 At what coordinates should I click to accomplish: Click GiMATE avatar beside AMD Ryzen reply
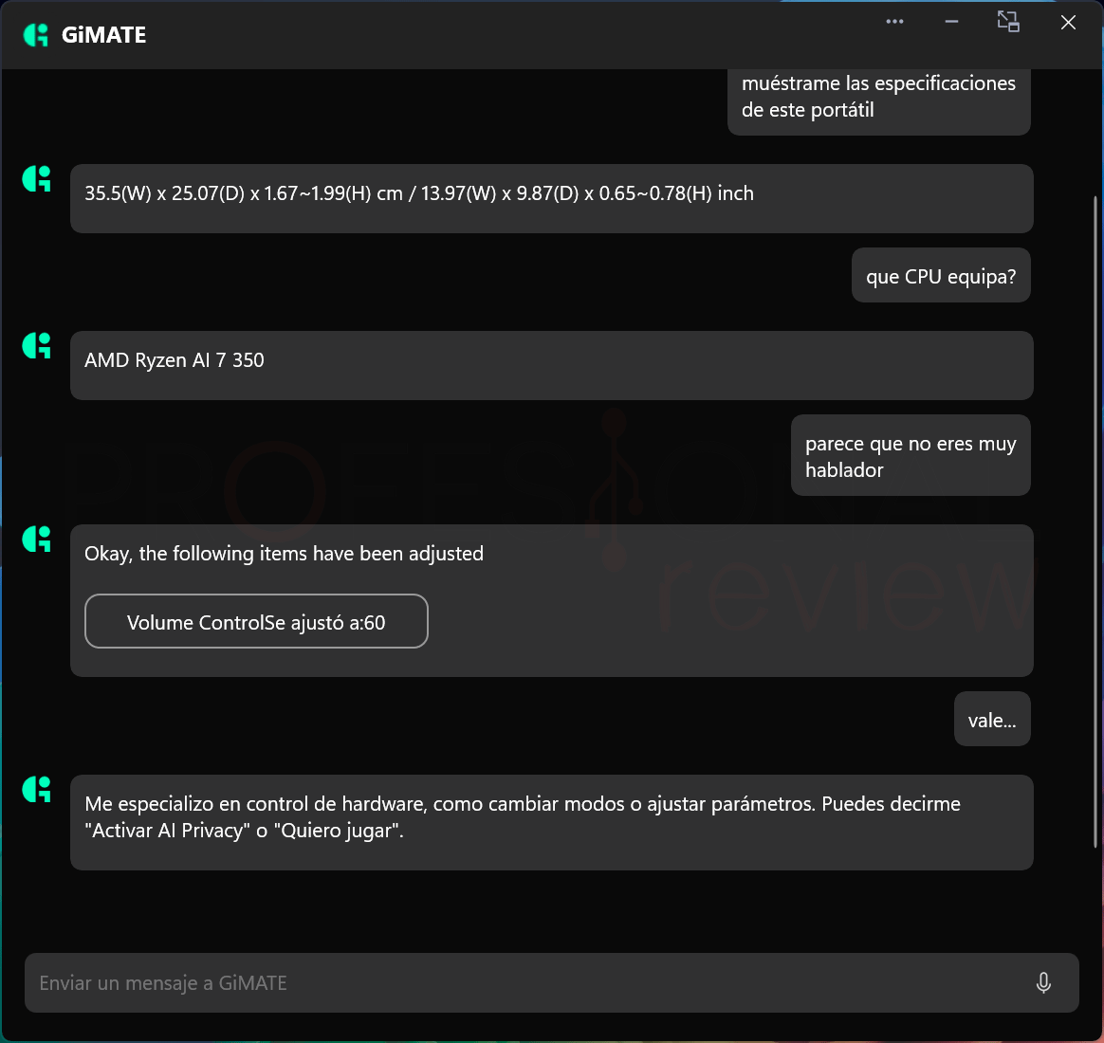[x=37, y=345]
